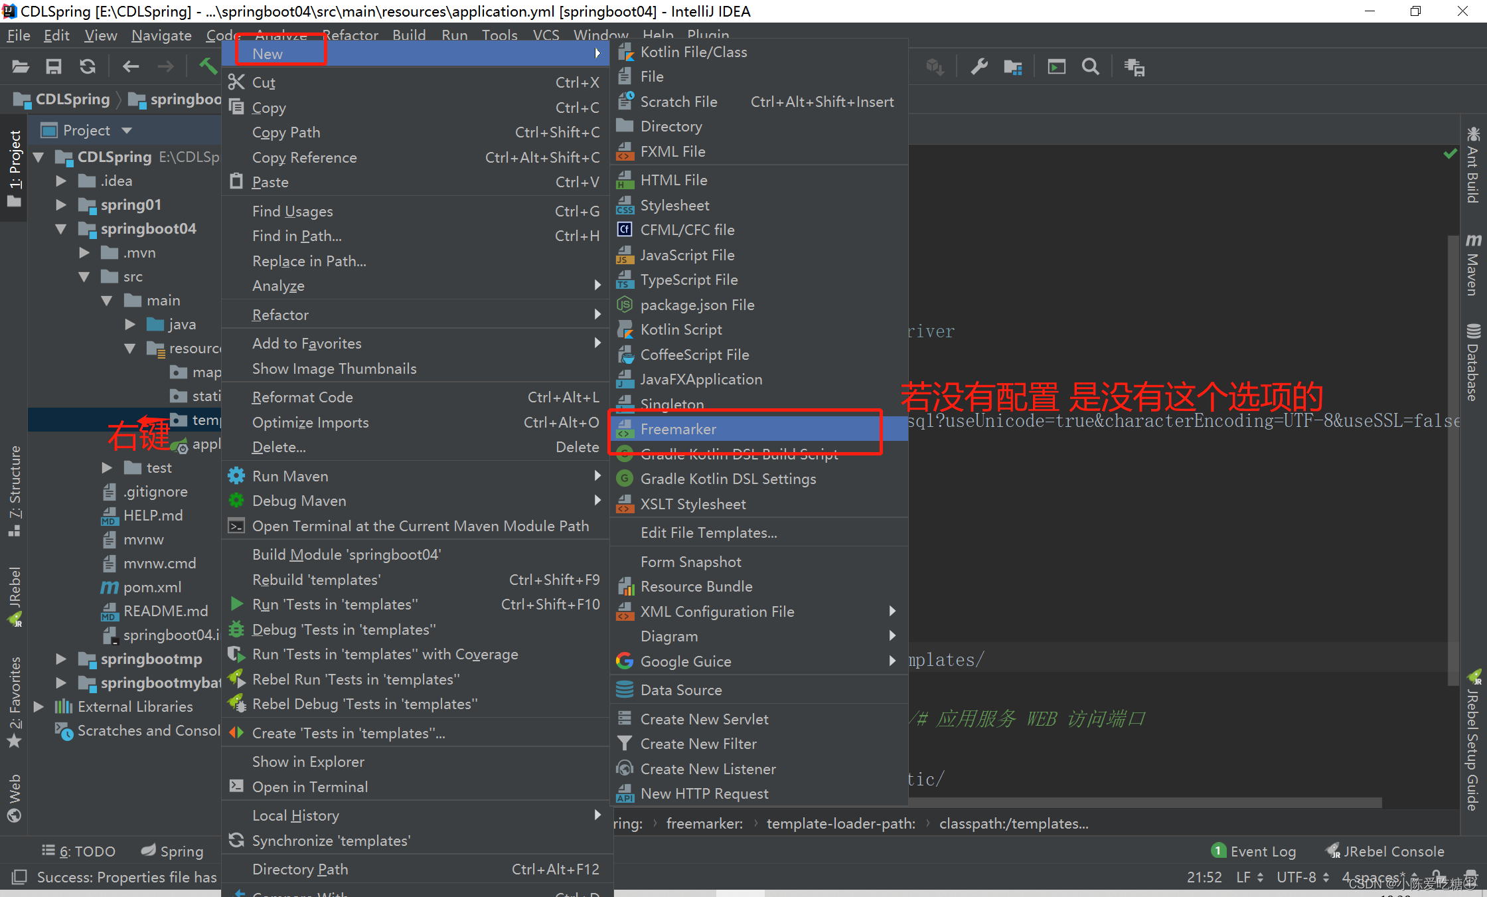The image size is (1487, 897).
Task: Select HTML File in New submenu
Action: (x=759, y=180)
